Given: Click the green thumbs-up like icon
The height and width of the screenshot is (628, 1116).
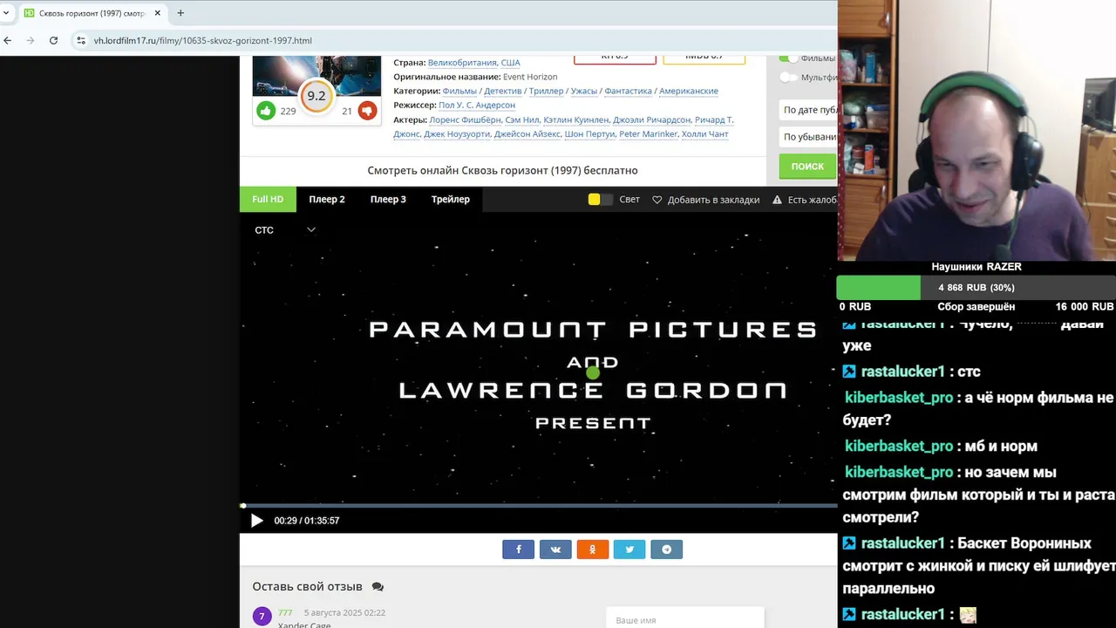Looking at the screenshot, I should click(x=266, y=111).
